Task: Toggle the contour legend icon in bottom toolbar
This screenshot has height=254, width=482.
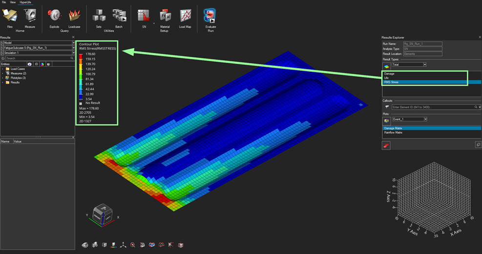Action: coord(114,245)
